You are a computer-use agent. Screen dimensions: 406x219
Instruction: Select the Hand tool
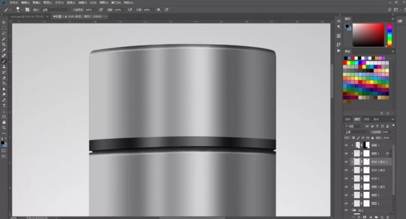tap(4, 122)
